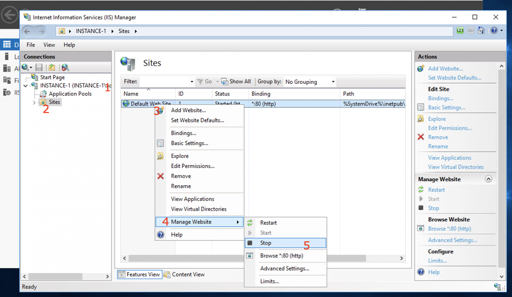
Task: Click inside the Filter input field
Action: (165, 82)
